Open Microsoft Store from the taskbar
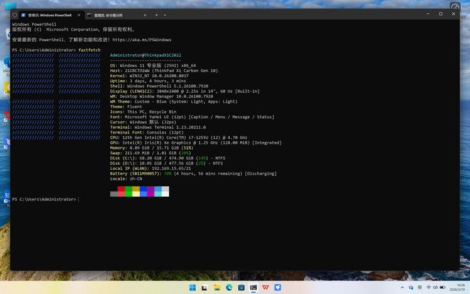 (242, 287)
